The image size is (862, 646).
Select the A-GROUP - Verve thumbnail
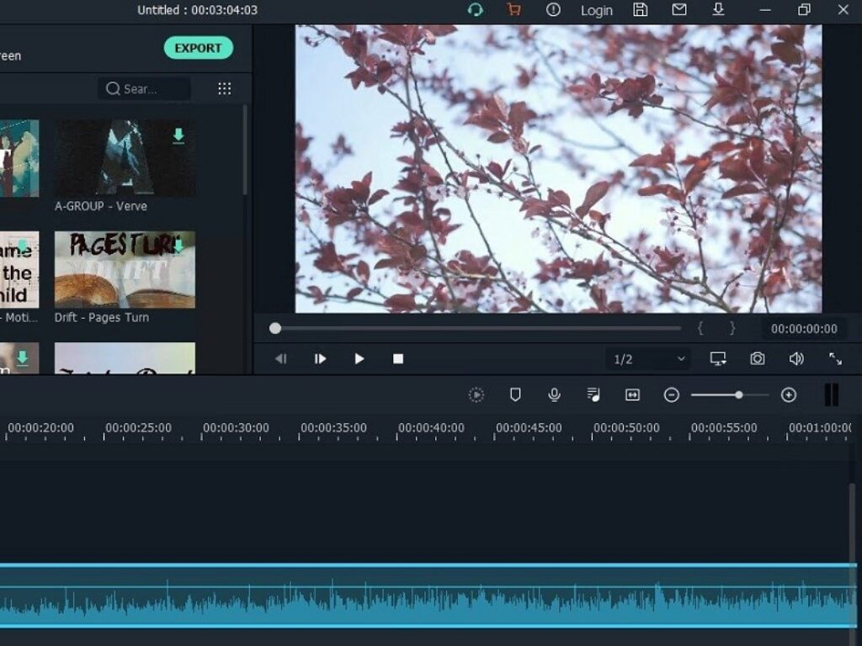(125, 158)
